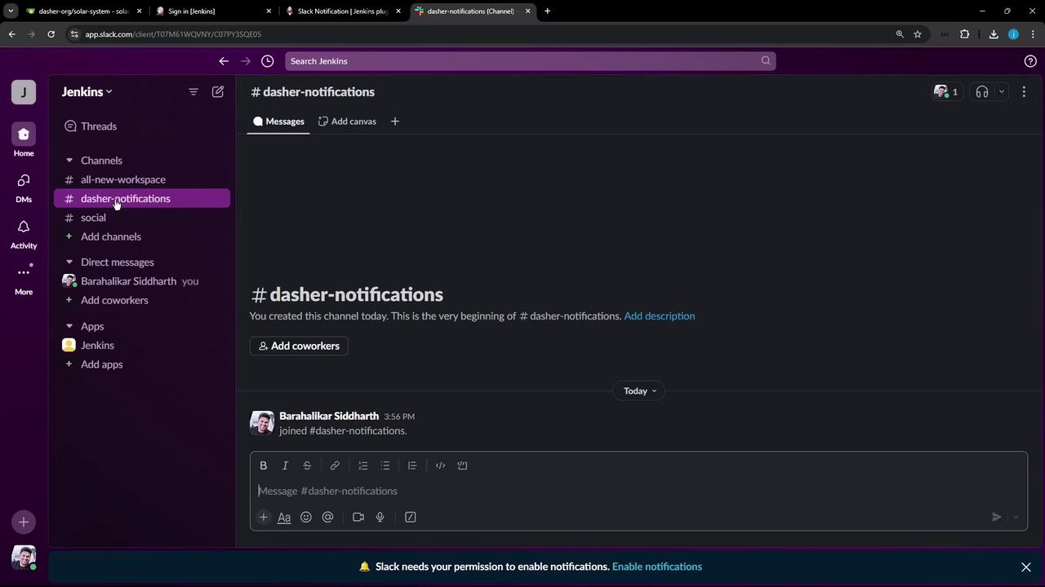Open the Activity bell icon
Viewport: 1045px width, 587px height.
point(24,233)
